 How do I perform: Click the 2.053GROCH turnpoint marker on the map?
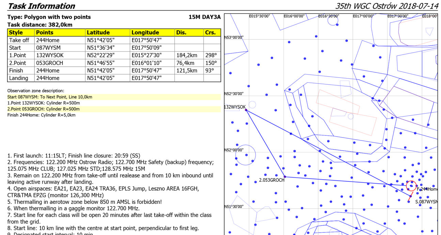[285, 177]
